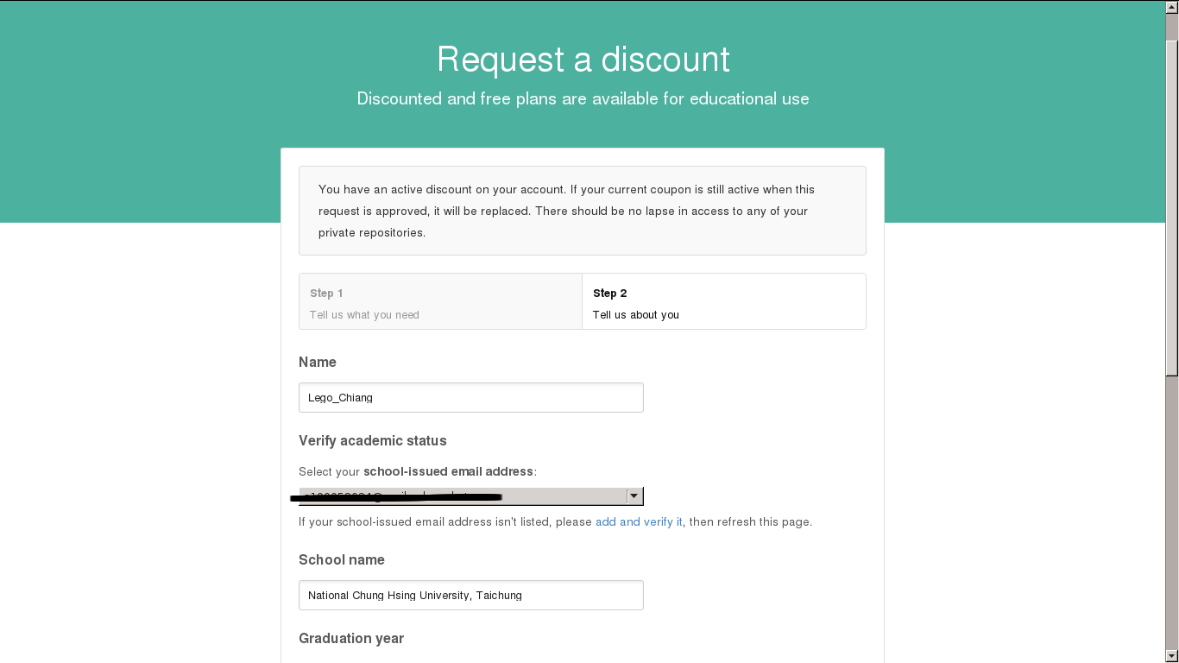1179x663 pixels.
Task: Click the email dropdown arrow button
Action: [634, 496]
